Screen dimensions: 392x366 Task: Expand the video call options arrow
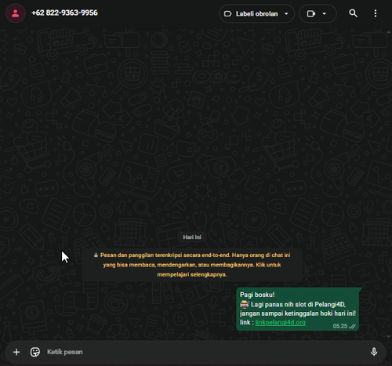pyautogui.click(x=325, y=14)
